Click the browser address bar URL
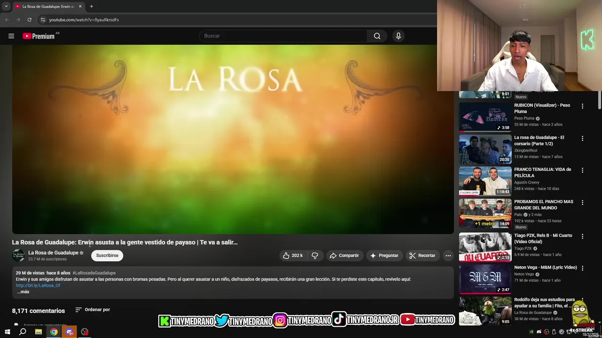This screenshot has width=602, height=338. 84,20
